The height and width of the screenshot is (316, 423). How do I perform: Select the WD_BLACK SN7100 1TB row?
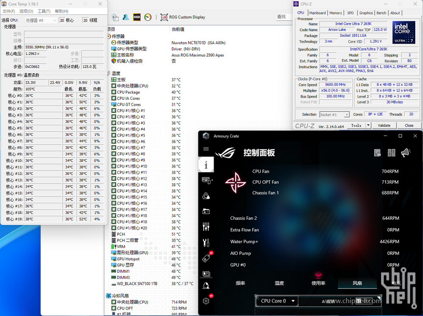point(152,284)
